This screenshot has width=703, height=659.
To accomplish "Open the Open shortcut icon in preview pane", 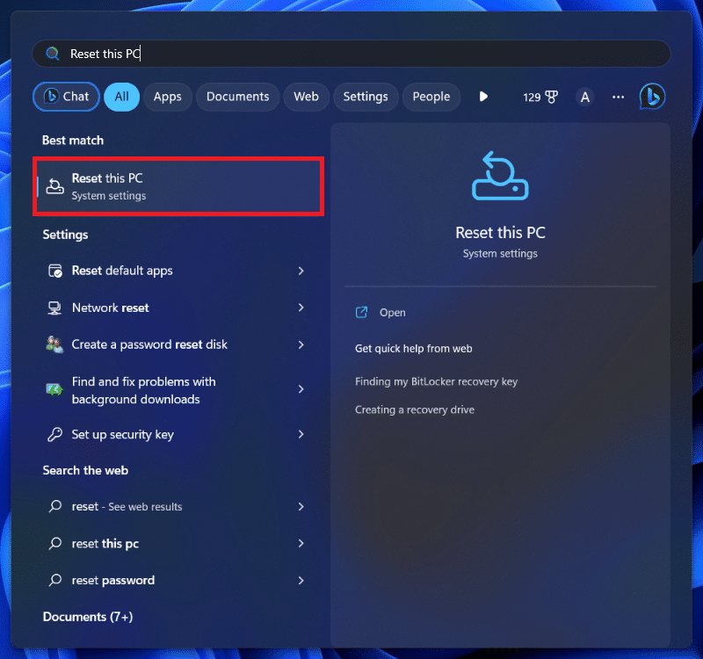I will click(x=362, y=312).
